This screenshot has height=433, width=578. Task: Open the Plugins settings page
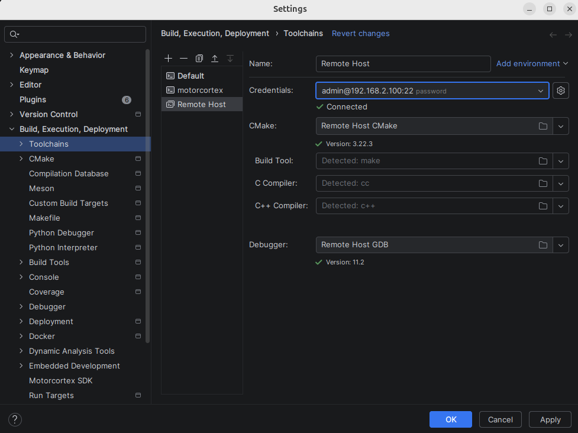[x=33, y=99]
